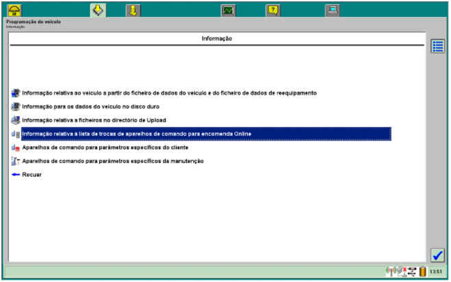
Task: Open the yellow question mark help icon
Action: (x=272, y=10)
